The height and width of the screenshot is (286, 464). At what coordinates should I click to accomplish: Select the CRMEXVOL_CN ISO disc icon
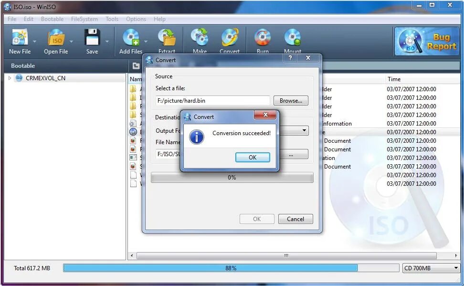tap(19, 78)
